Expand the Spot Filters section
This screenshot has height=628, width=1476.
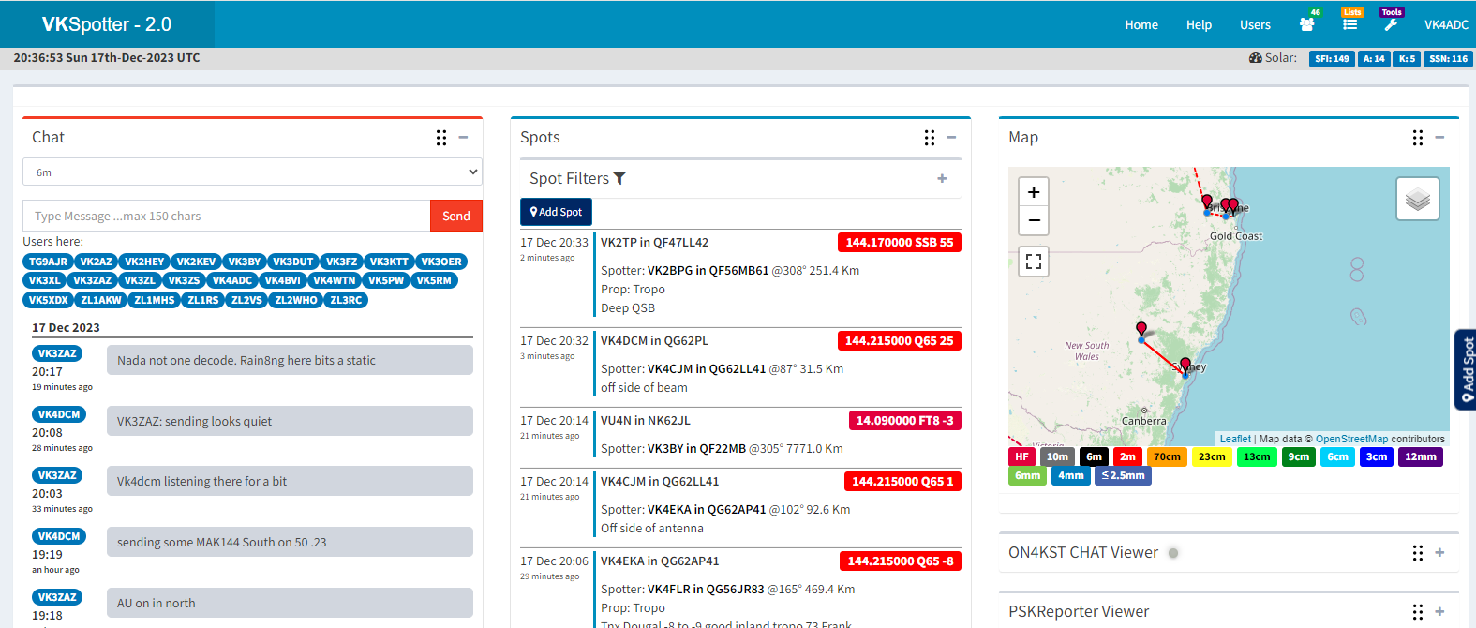[942, 179]
